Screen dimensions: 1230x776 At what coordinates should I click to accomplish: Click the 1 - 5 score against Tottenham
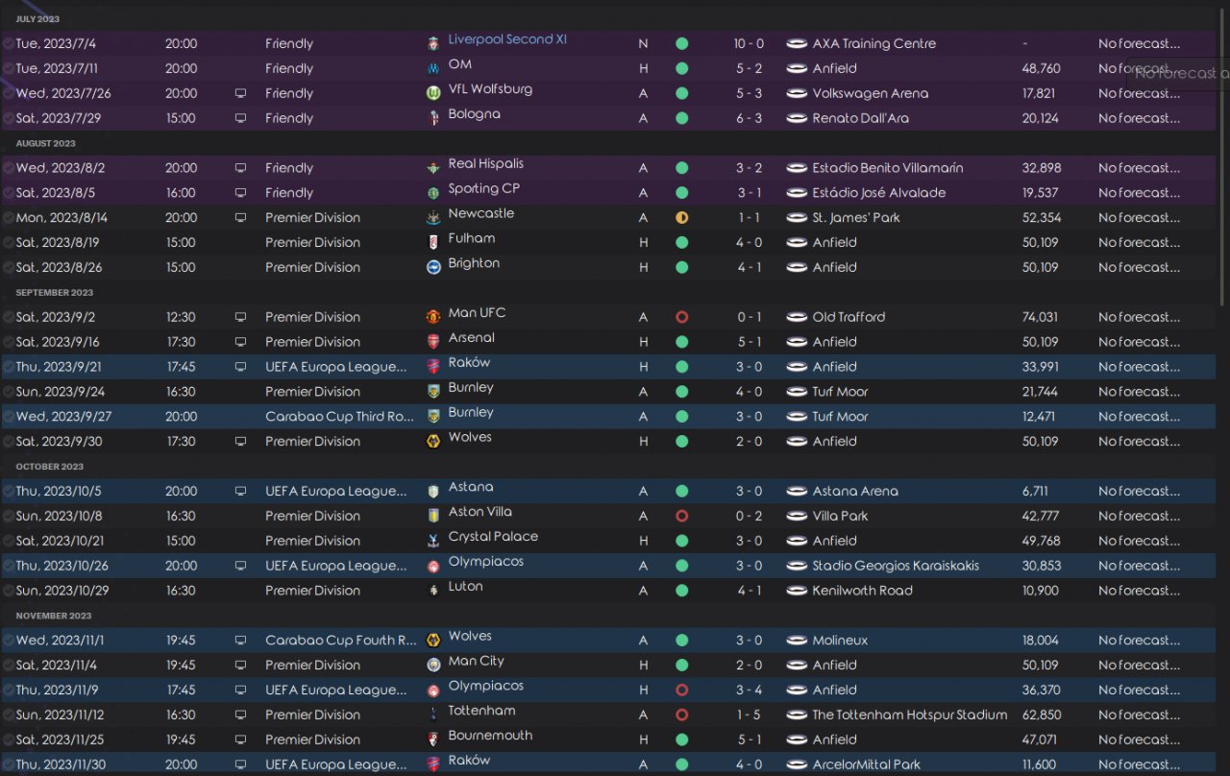click(749, 715)
